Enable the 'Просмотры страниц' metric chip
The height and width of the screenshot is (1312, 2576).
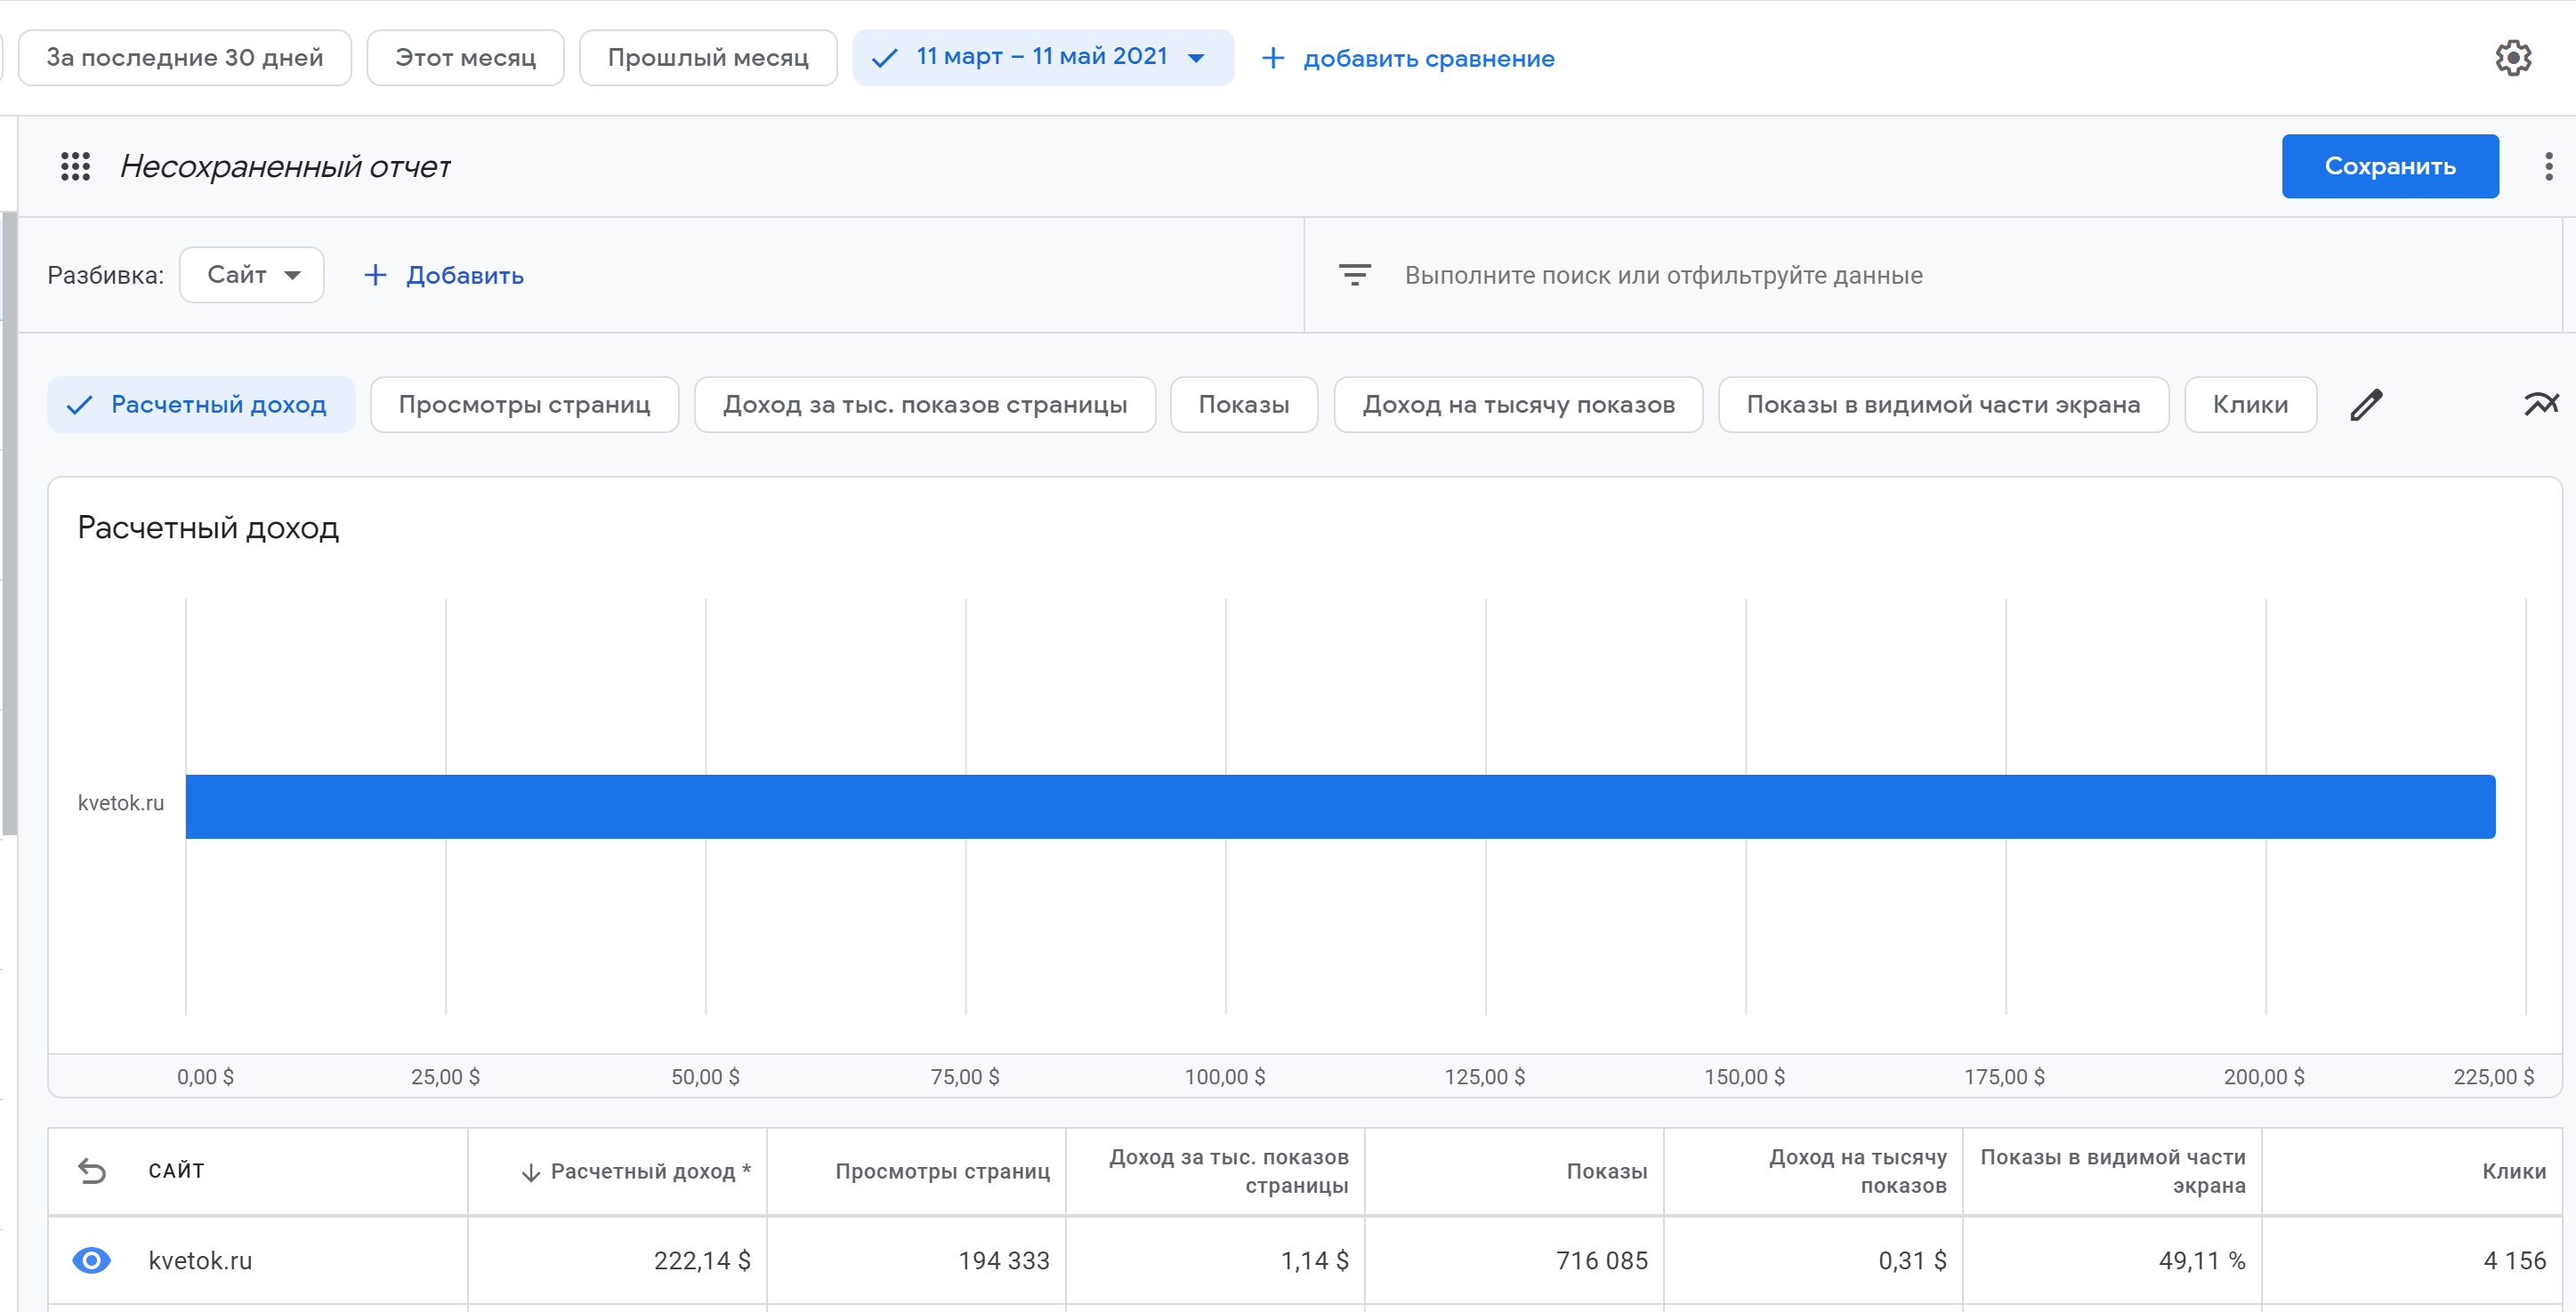click(524, 405)
